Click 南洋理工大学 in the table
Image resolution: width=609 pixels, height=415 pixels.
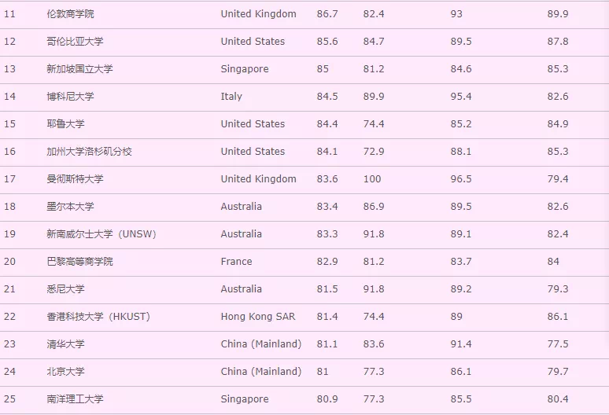click(x=75, y=399)
